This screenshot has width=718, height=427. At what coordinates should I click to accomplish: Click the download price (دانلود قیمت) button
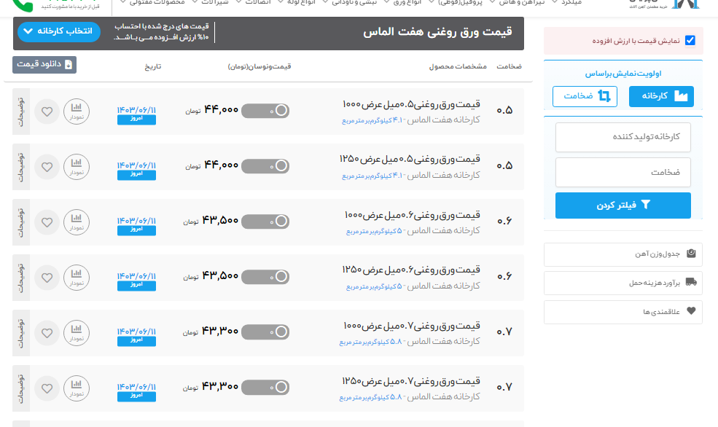pyautogui.click(x=44, y=65)
